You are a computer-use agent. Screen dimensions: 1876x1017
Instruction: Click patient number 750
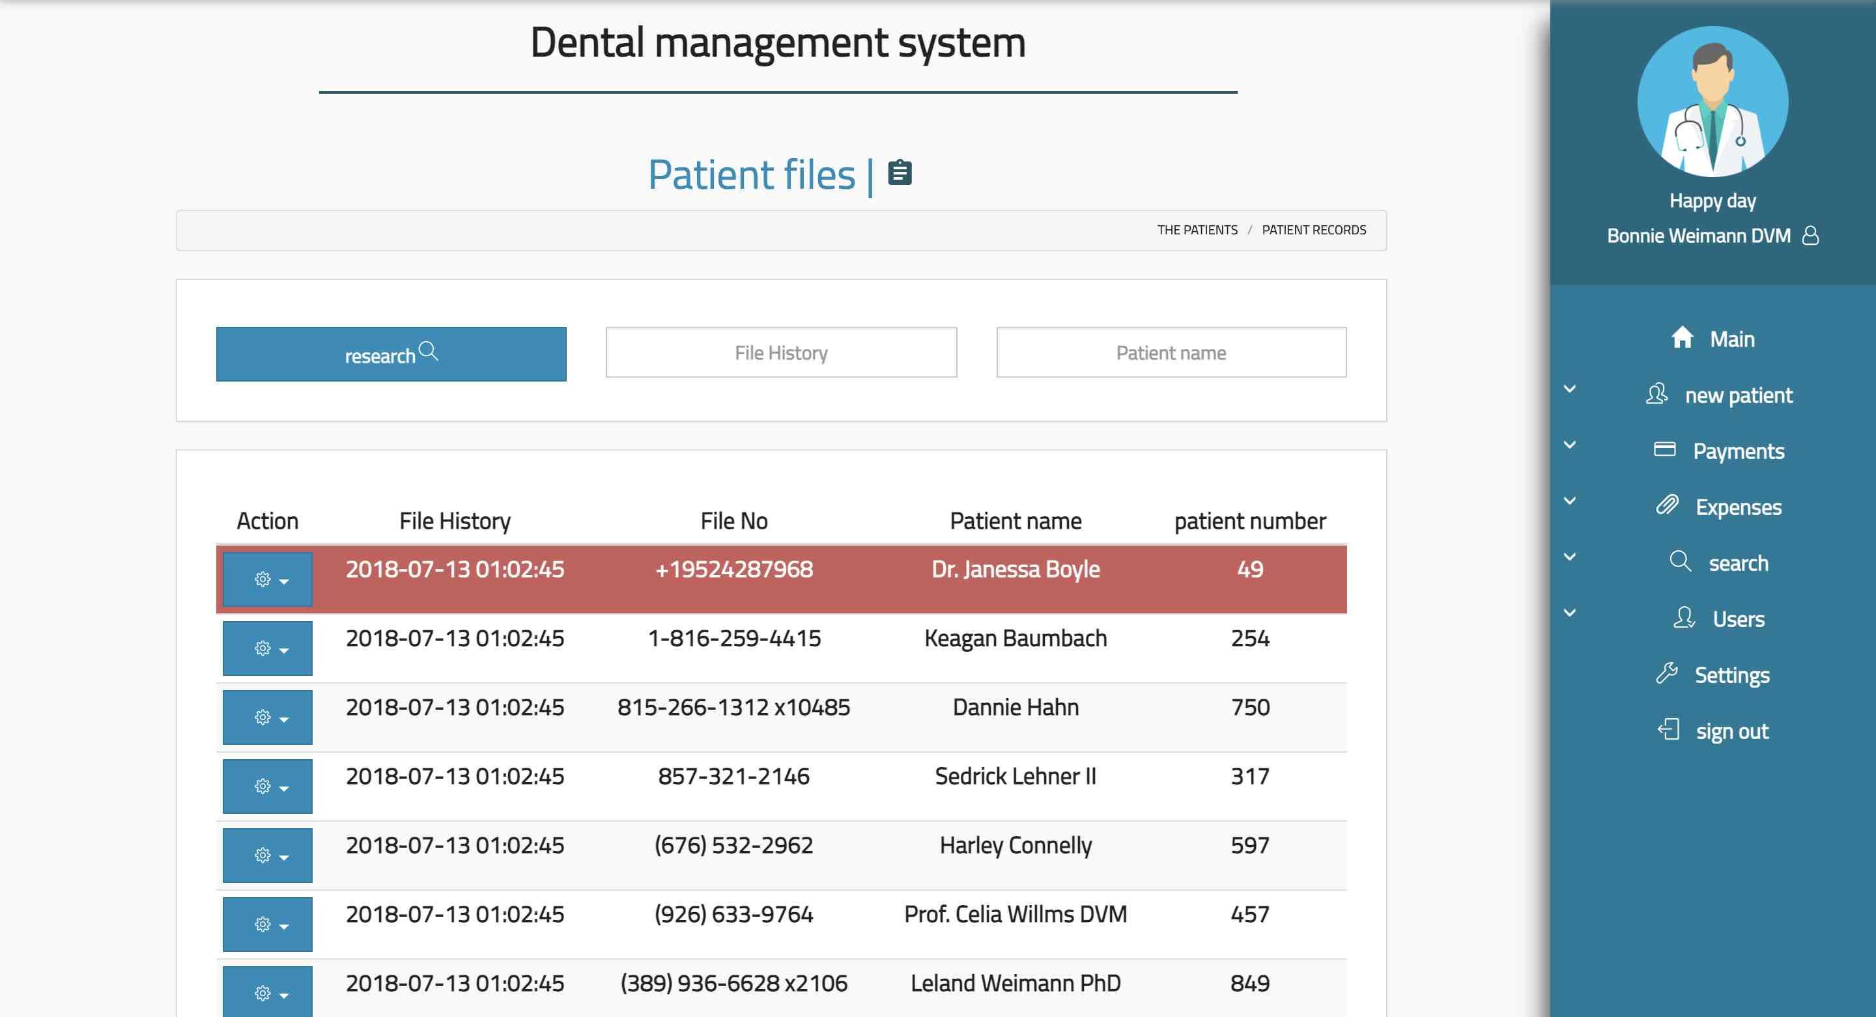click(x=1251, y=708)
